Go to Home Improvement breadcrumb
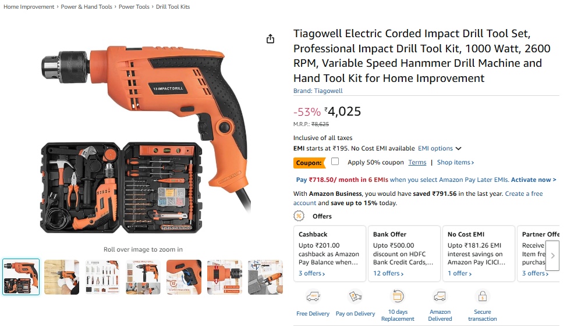567x326 pixels. tap(29, 7)
